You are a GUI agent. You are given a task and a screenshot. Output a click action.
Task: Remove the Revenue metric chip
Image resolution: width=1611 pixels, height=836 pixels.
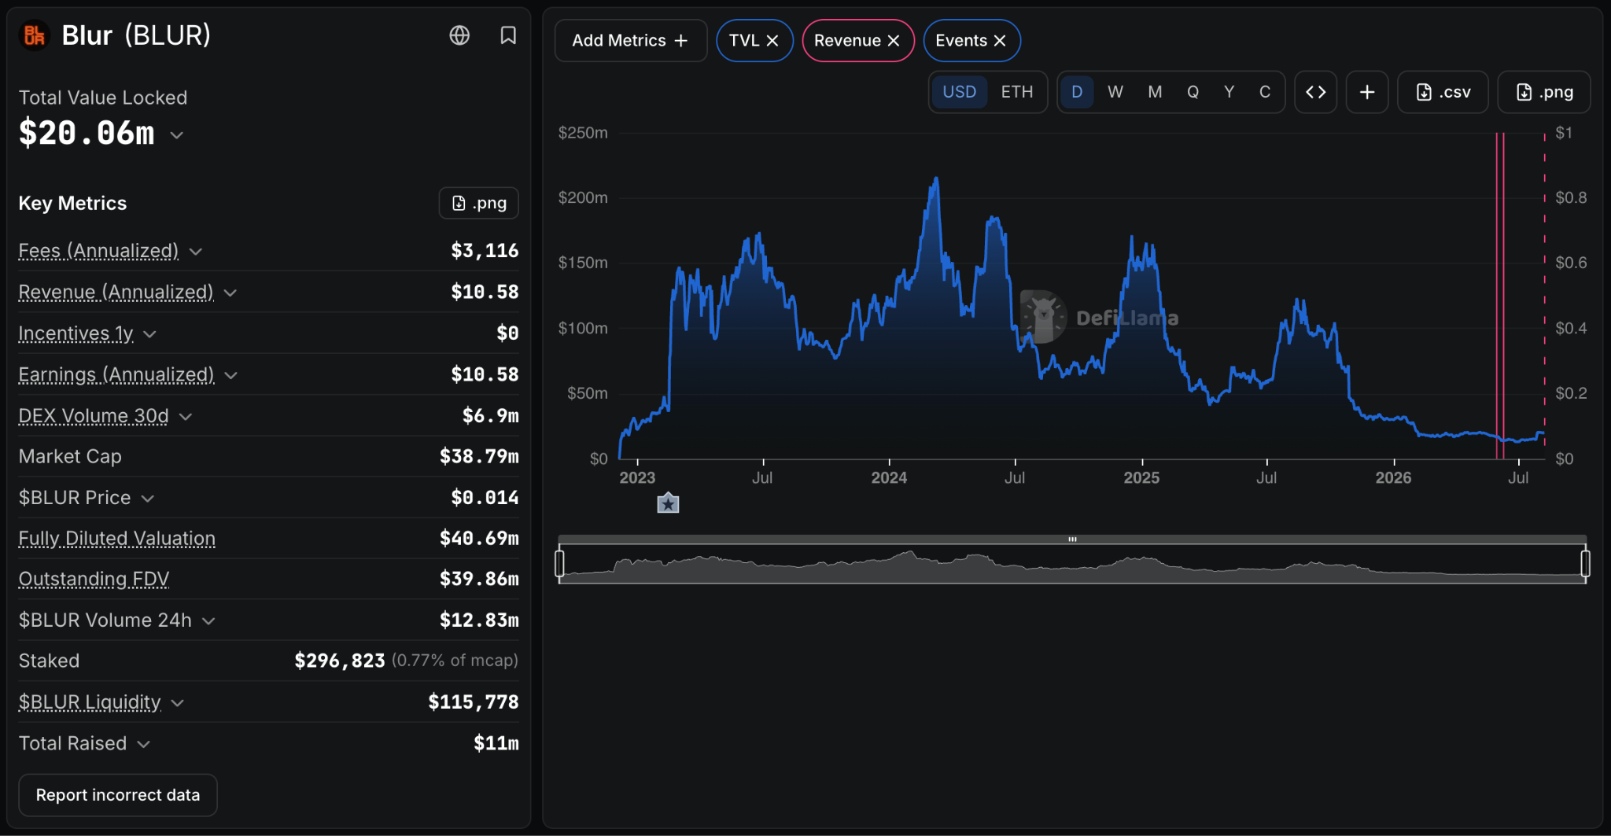point(894,41)
